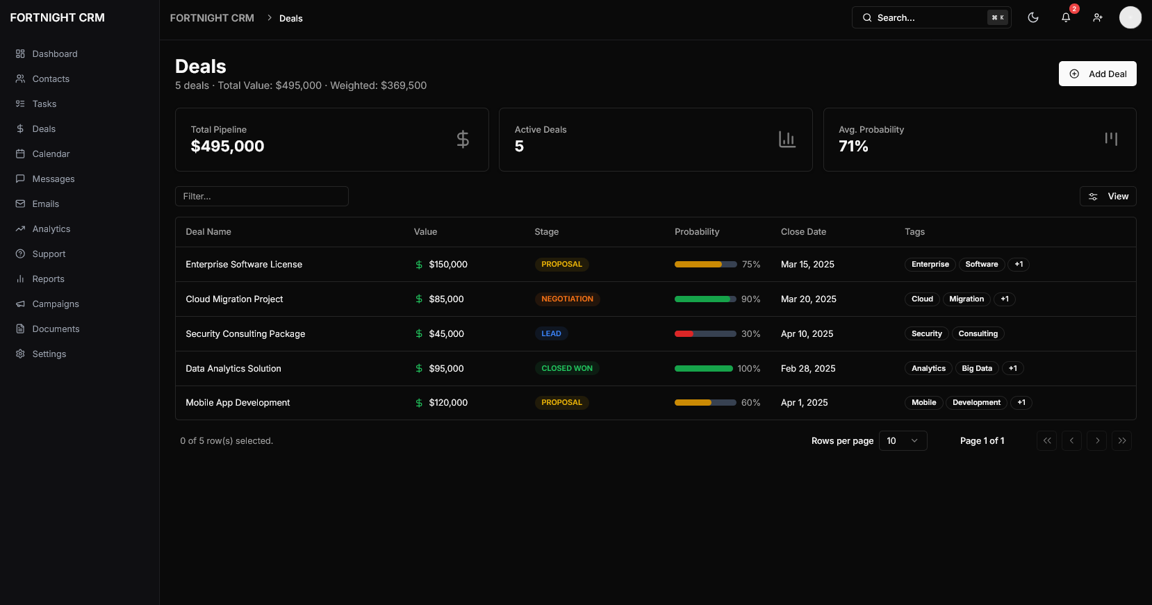The image size is (1152, 605).
Task: Click the Search box in header
Action: 931,17
